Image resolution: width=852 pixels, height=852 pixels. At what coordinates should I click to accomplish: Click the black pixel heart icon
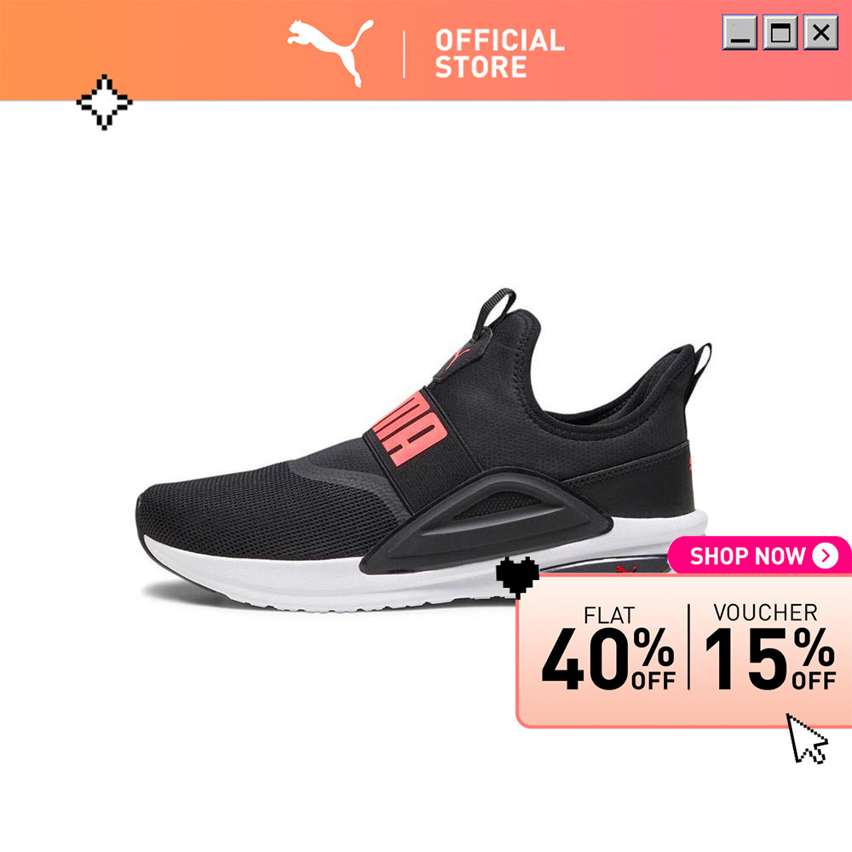coord(517,577)
